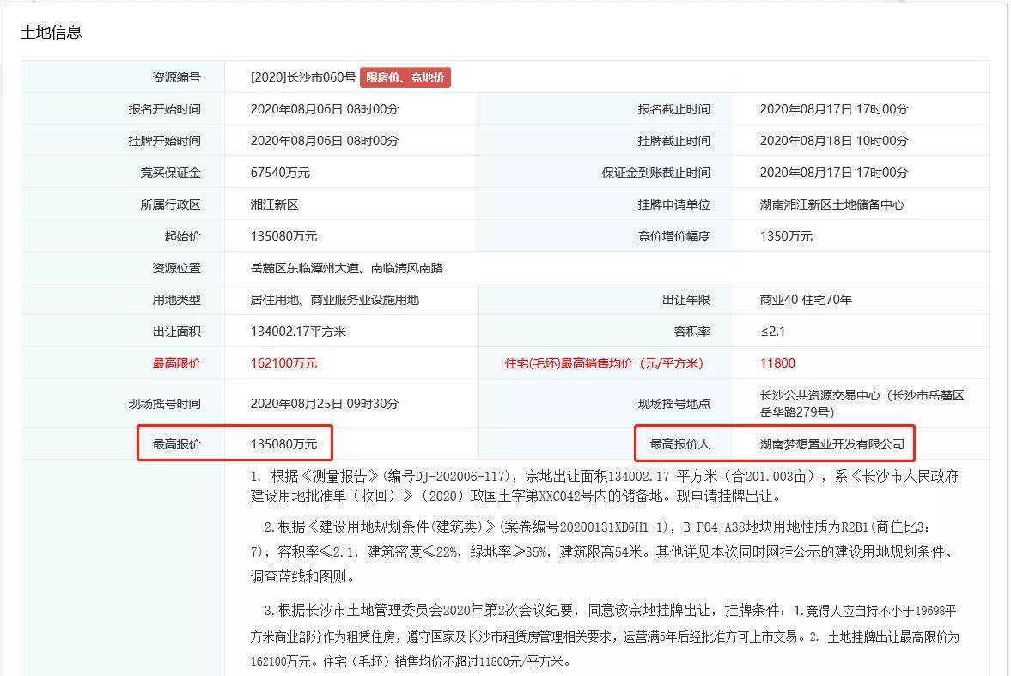The image size is (1011, 676).
Task: Select the red price cap 162100万元
Action: tap(283, 363)
